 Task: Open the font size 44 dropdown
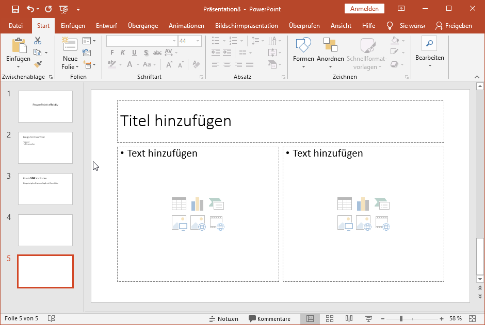click(x=198, y=41)
